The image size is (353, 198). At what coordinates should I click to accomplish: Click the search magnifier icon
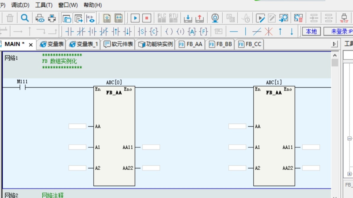25,18
